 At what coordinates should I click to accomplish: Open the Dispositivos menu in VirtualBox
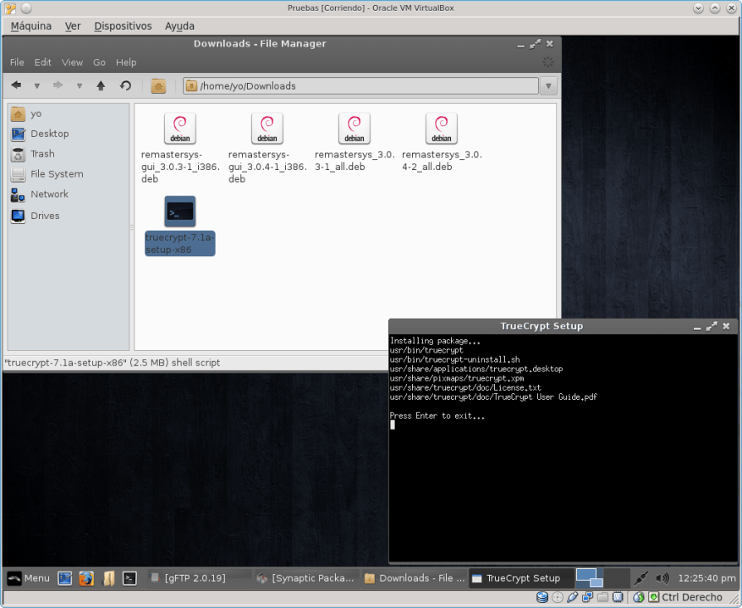122,26
